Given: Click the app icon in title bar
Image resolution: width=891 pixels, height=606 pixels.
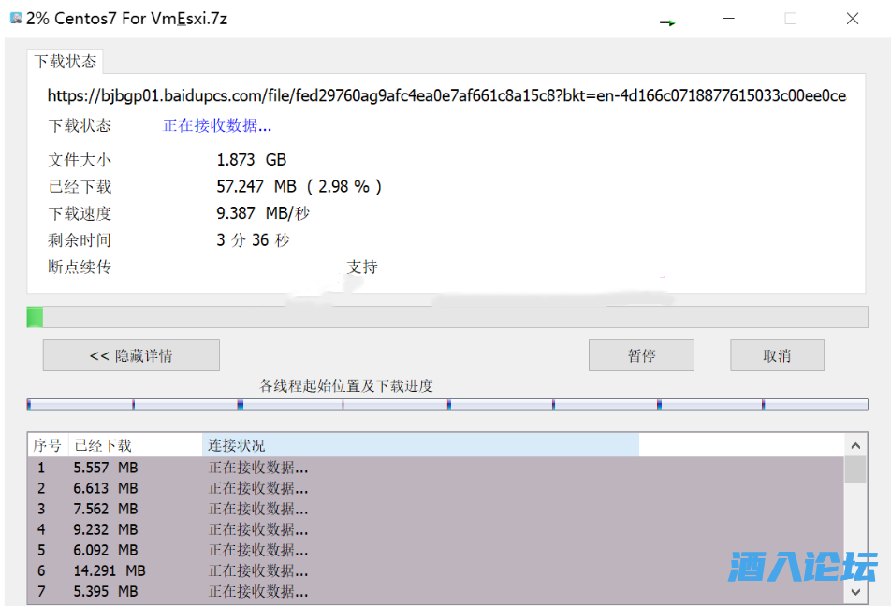Looking at the screenshot, I should pos(15,19).
